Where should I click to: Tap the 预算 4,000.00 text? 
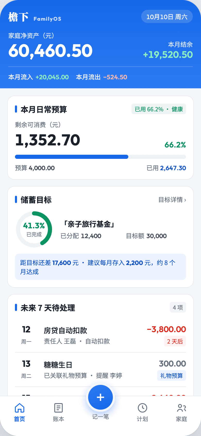(35, 168)
